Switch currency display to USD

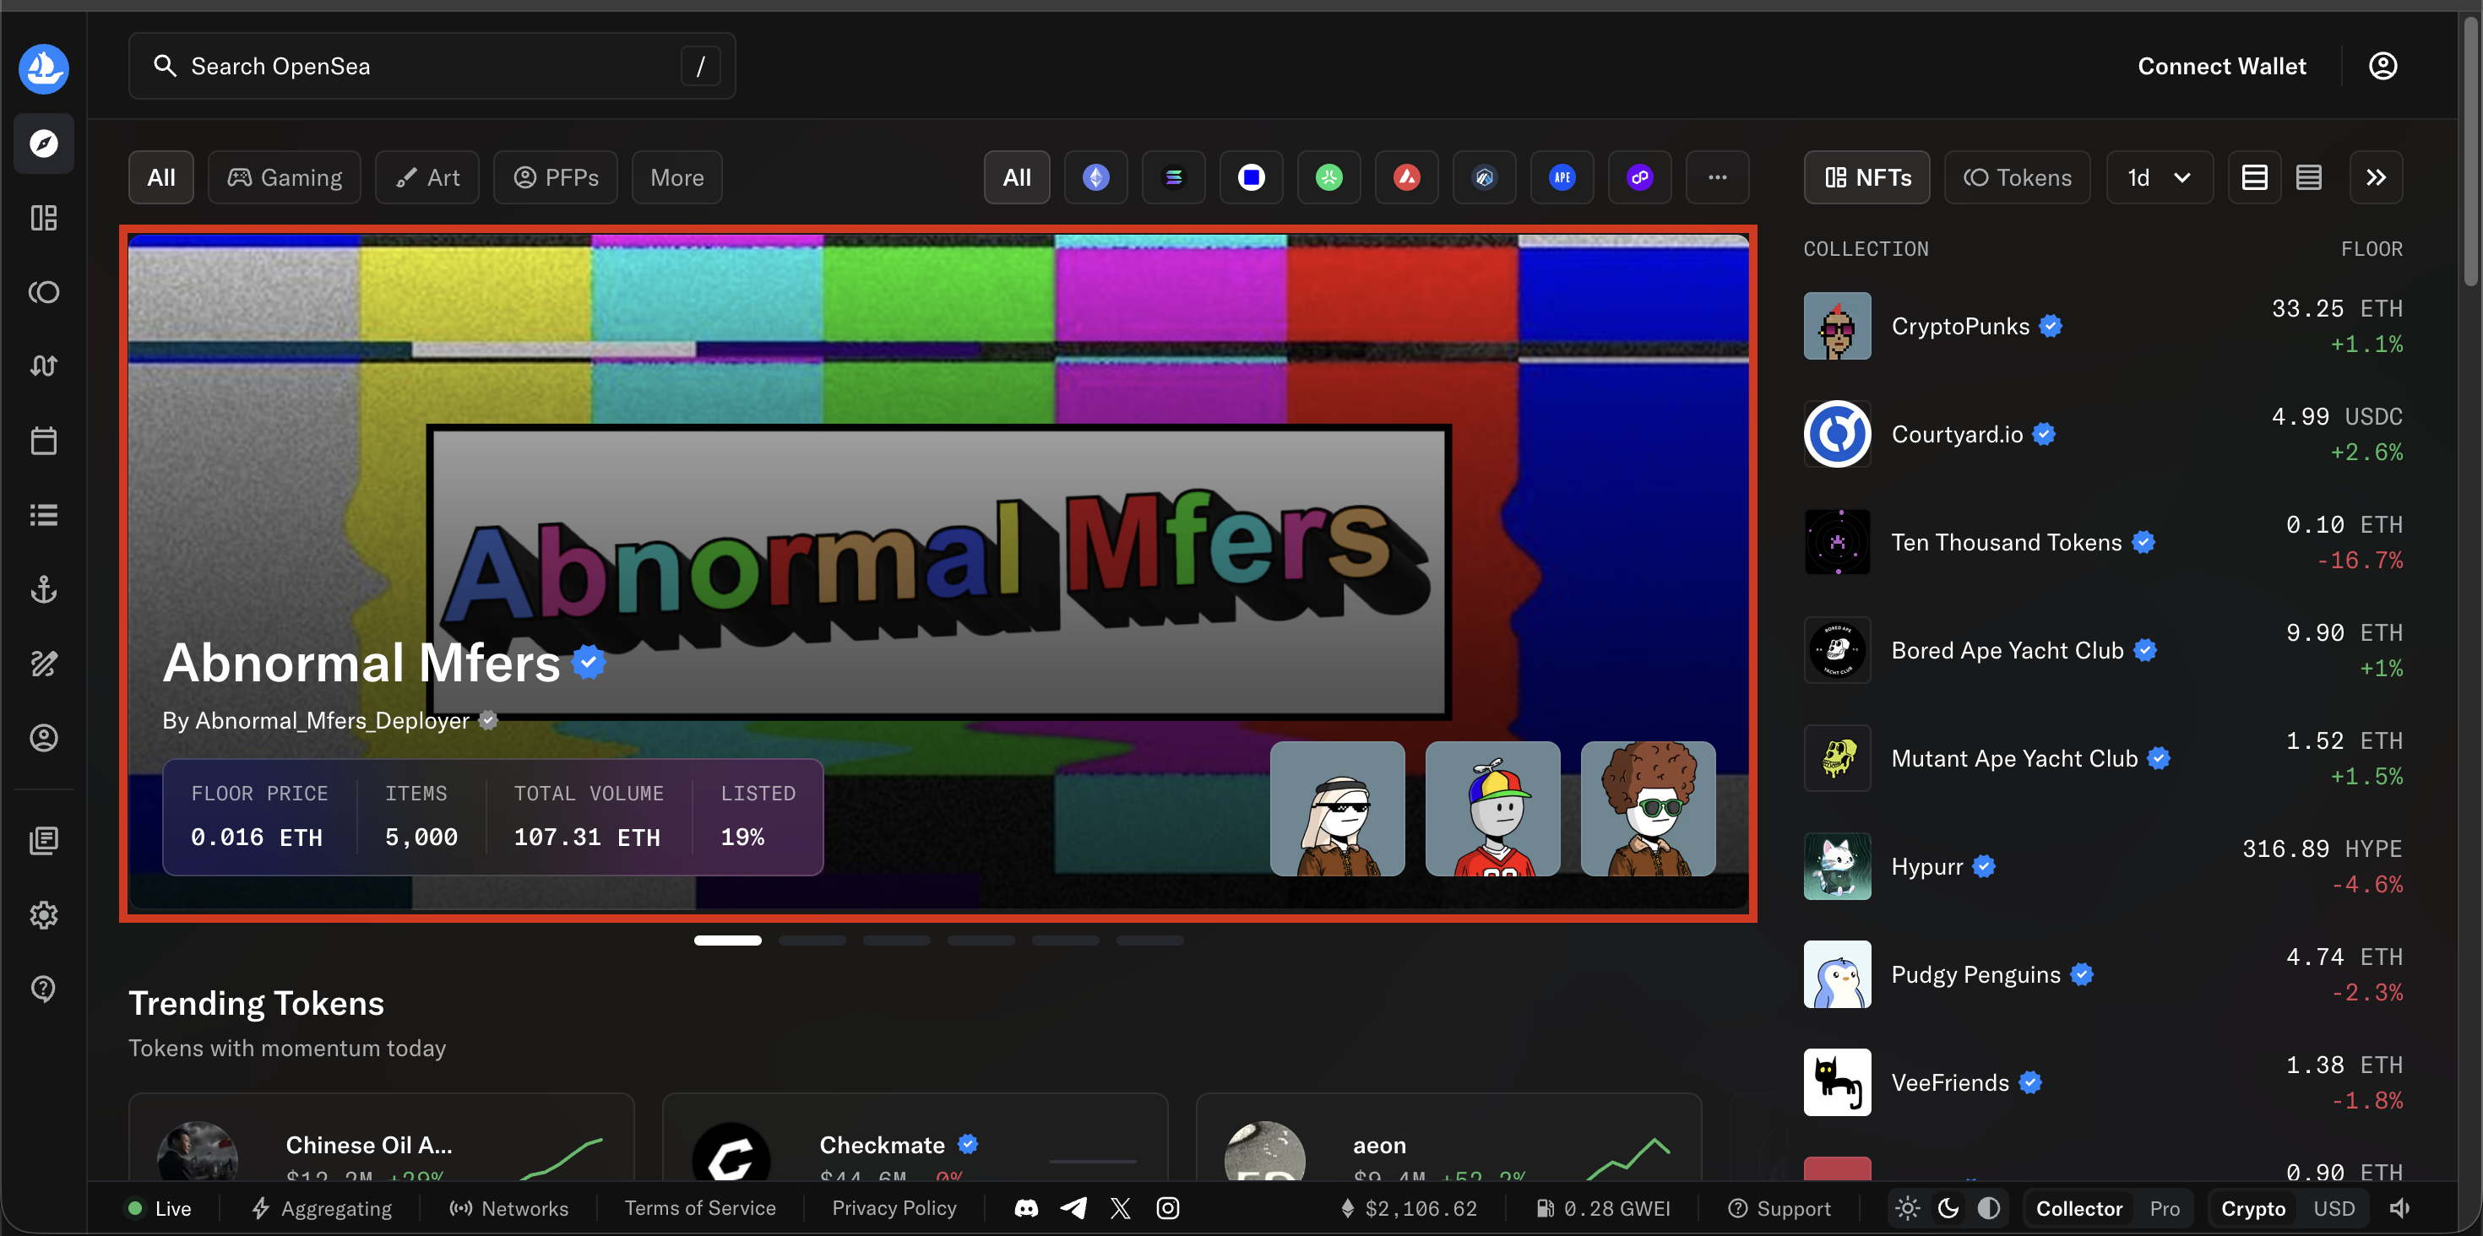click(2334, 1208)
